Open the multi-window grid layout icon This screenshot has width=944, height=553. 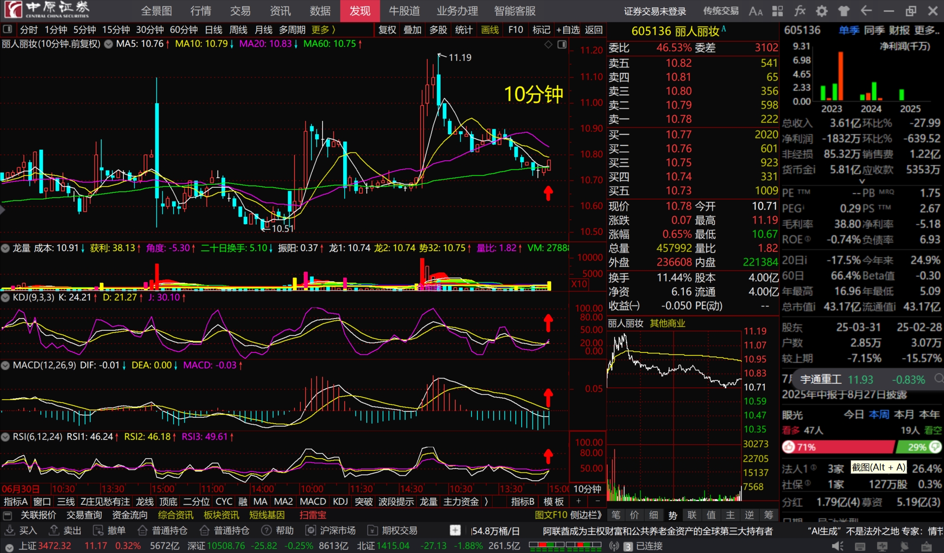tap(777, 11)
